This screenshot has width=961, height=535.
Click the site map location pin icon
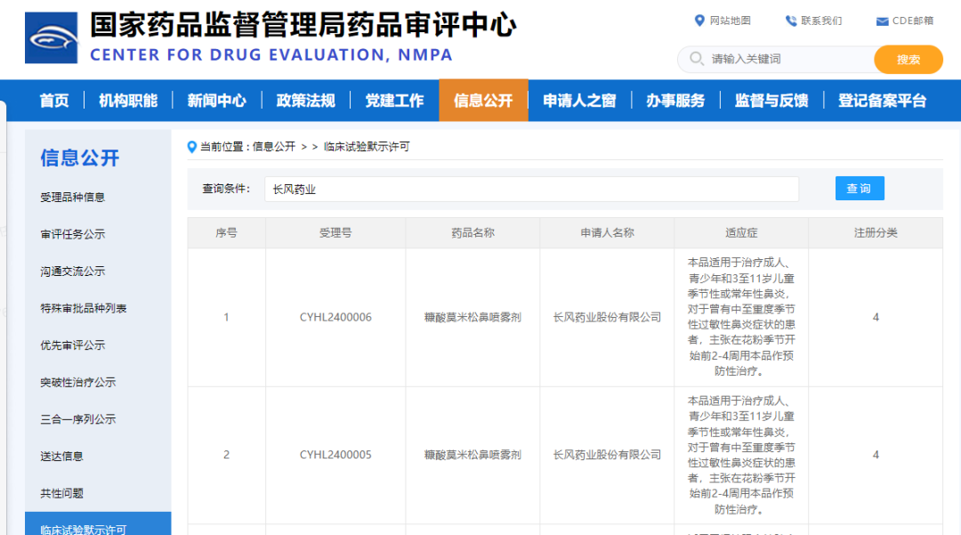point(699,20)
